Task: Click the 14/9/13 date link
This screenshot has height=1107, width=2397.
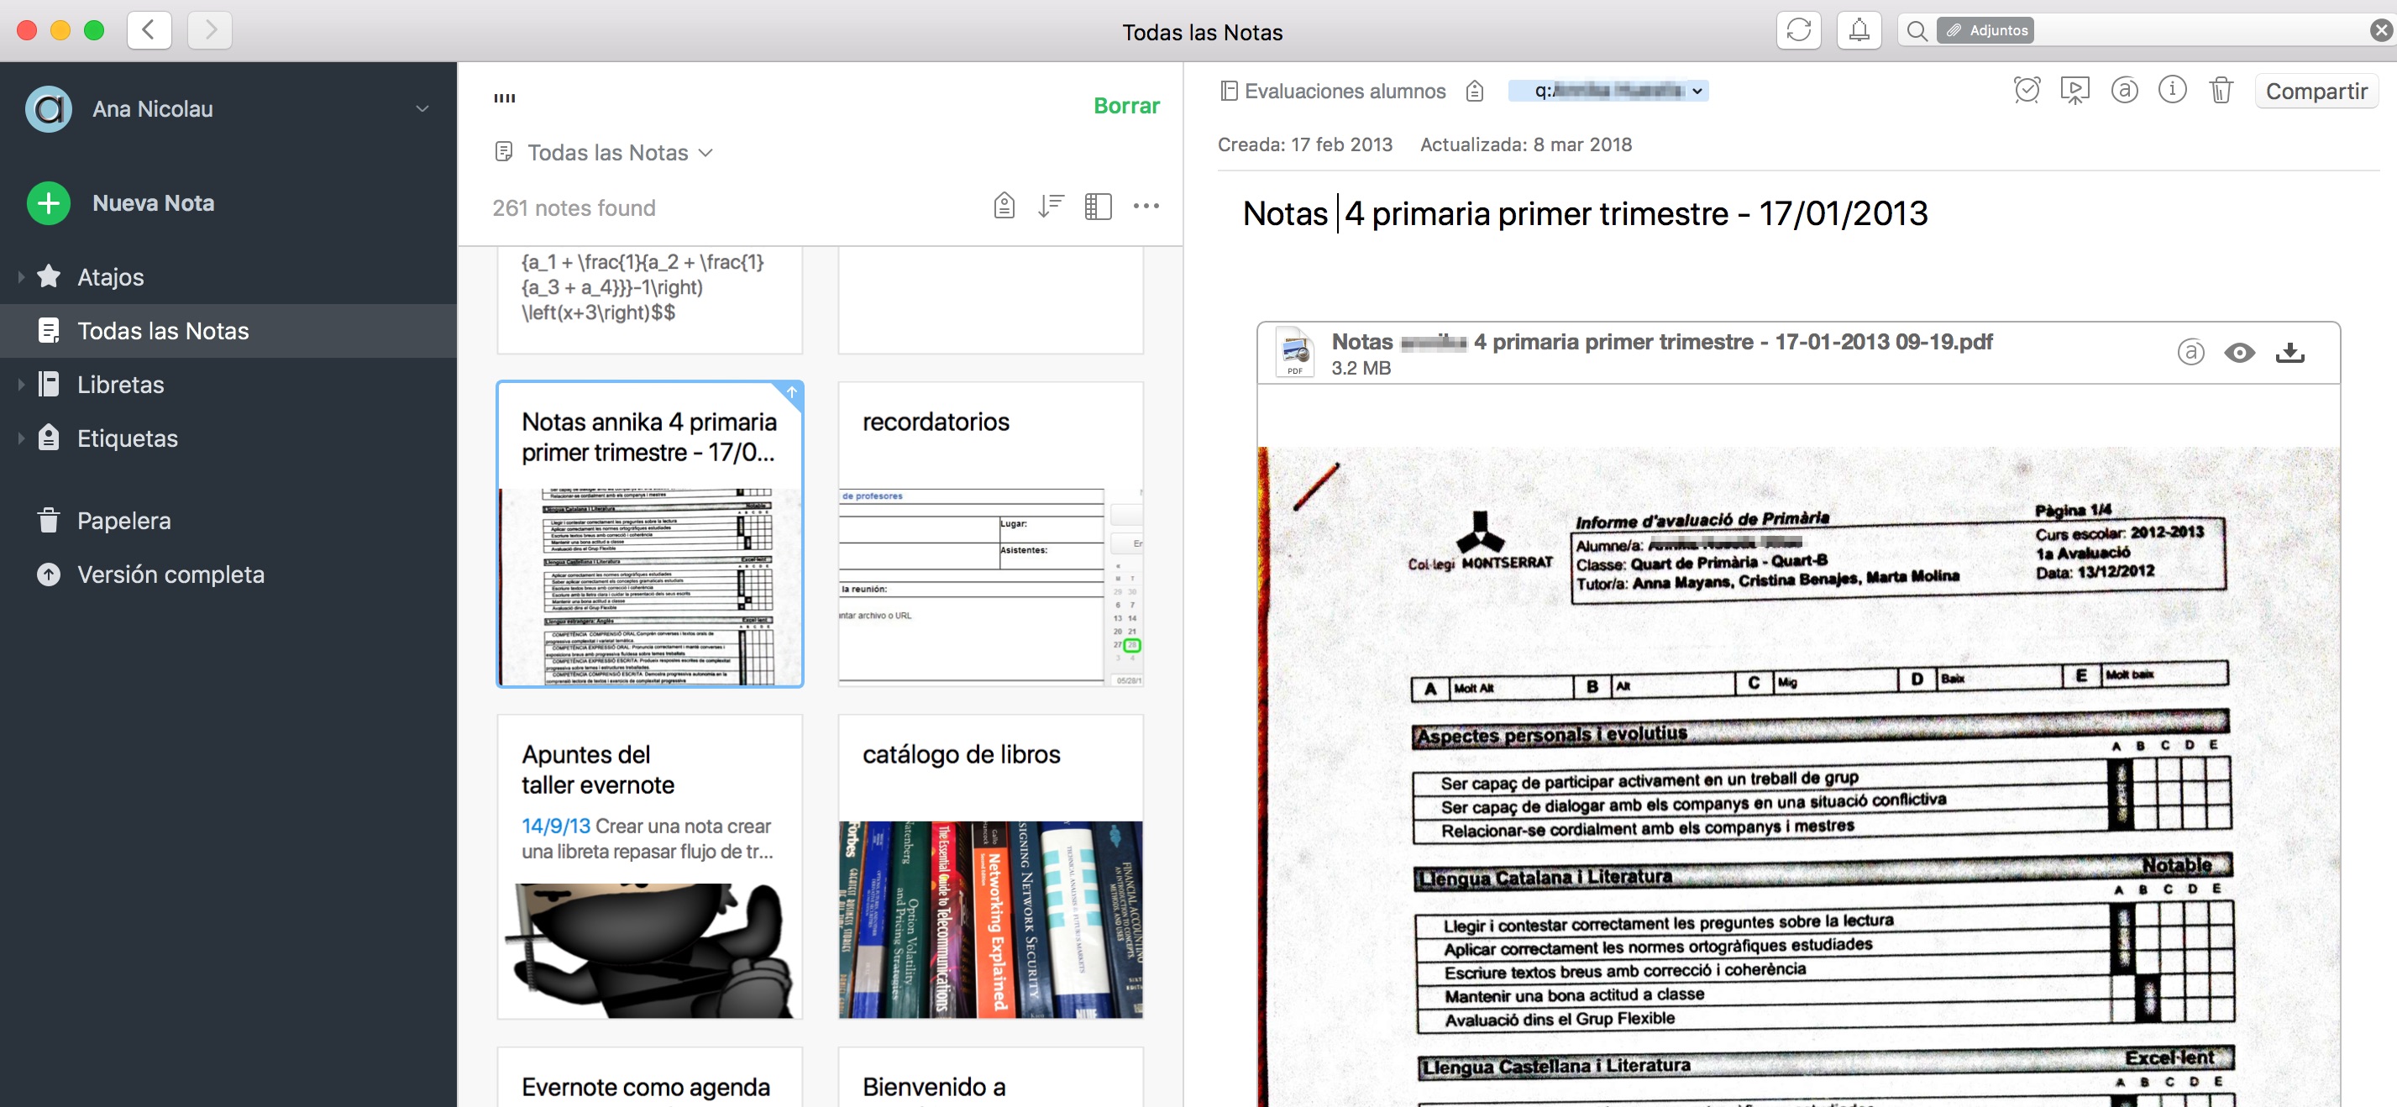Action: 555,825
